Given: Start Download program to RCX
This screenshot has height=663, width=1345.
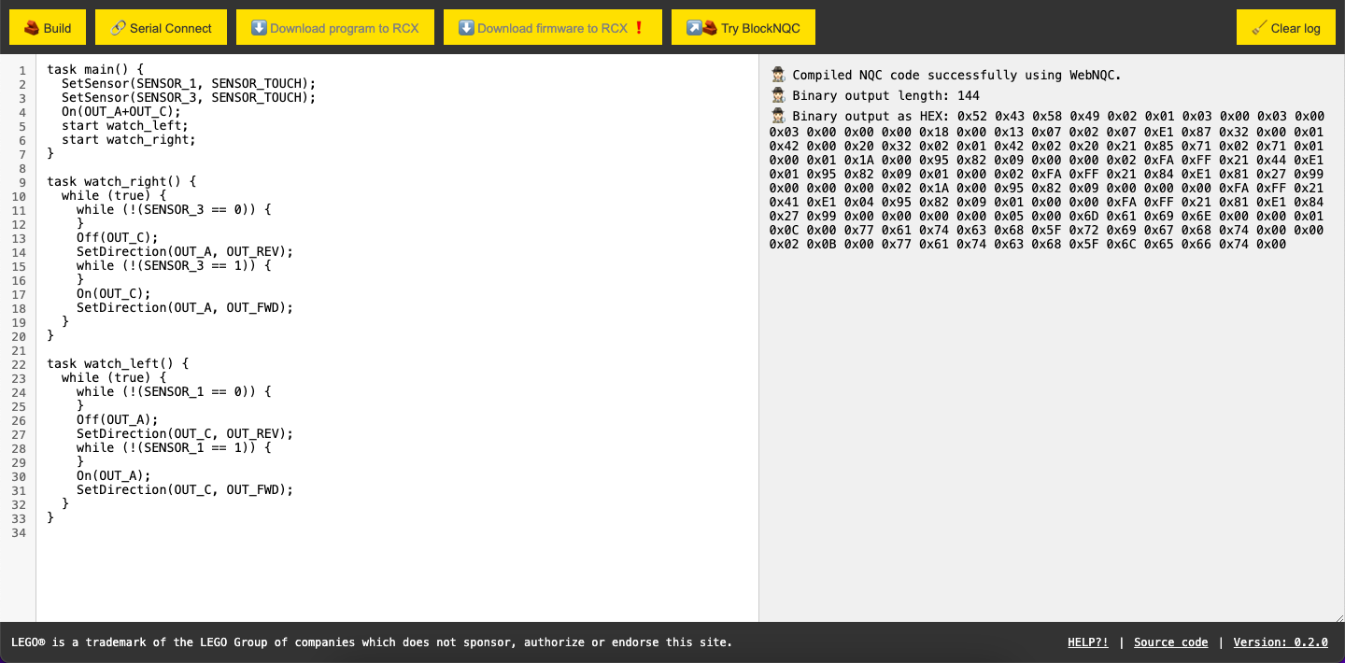Looking at the screenshot, I should (334, 27).
